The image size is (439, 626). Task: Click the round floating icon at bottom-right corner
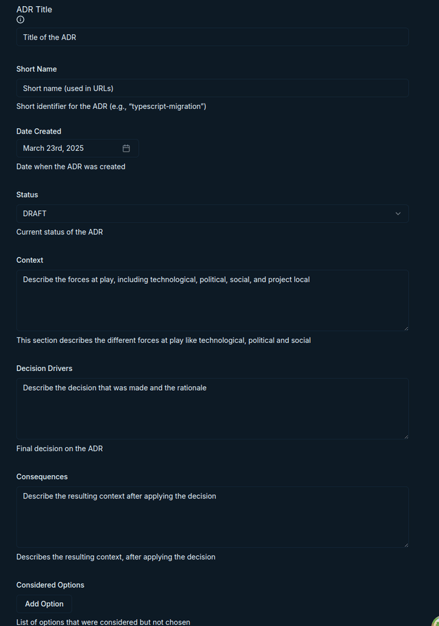pos(436,623)
